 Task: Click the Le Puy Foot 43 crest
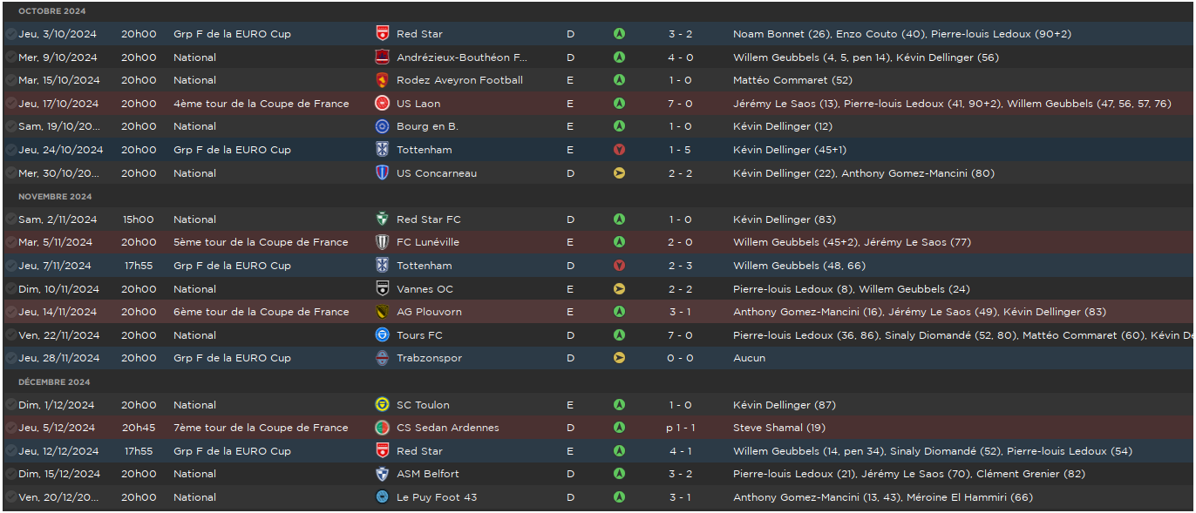(382, 497)
